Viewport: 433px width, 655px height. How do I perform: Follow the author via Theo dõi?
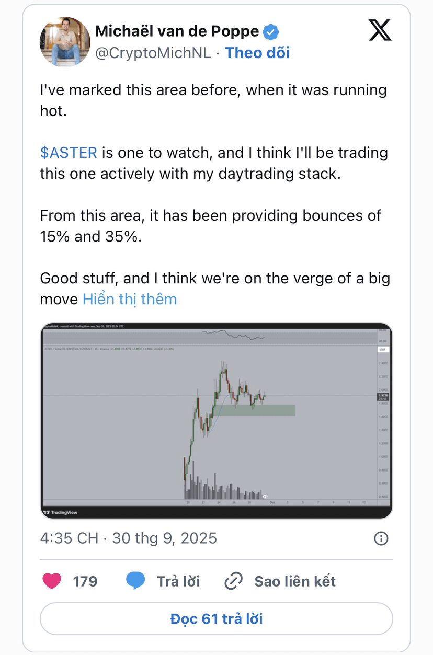[x=257, y=53]
